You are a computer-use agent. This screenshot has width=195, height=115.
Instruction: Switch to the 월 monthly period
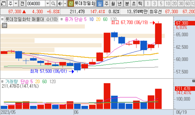[x=113, y=3]
